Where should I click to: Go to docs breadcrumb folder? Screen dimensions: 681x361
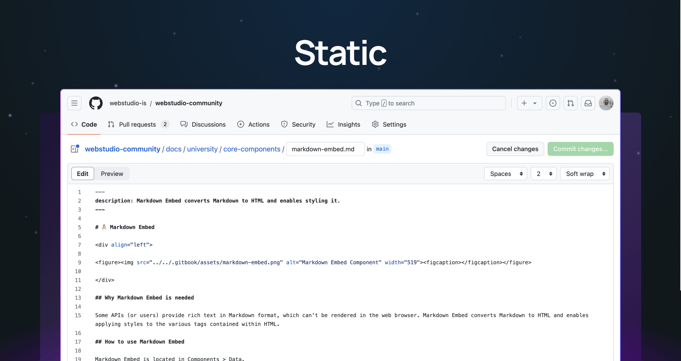174,149
